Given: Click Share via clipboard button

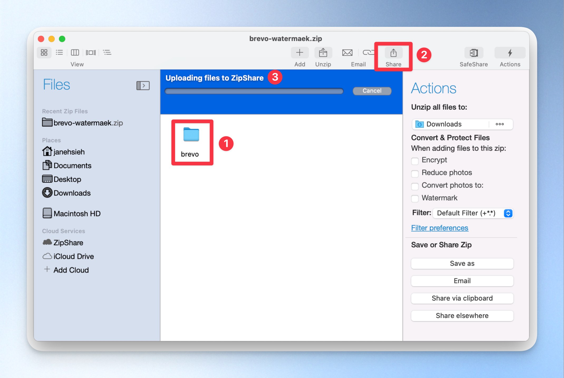Looking at the screenshot, I should [x=462, y=298].
